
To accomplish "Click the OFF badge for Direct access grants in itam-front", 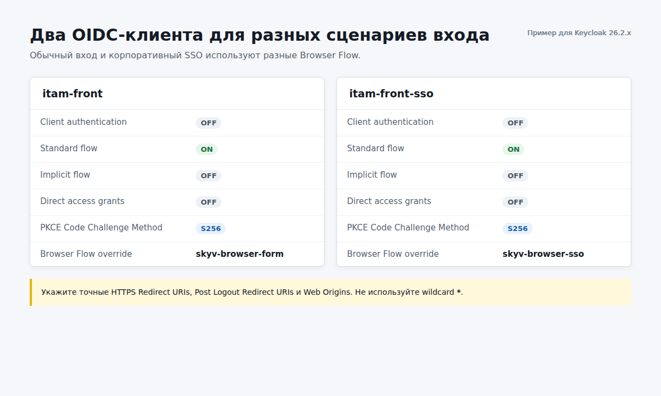I will (208, 202).
